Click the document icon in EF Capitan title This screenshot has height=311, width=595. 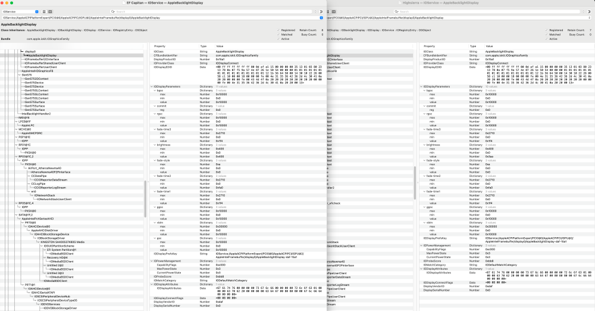click(x=124, y=2)
